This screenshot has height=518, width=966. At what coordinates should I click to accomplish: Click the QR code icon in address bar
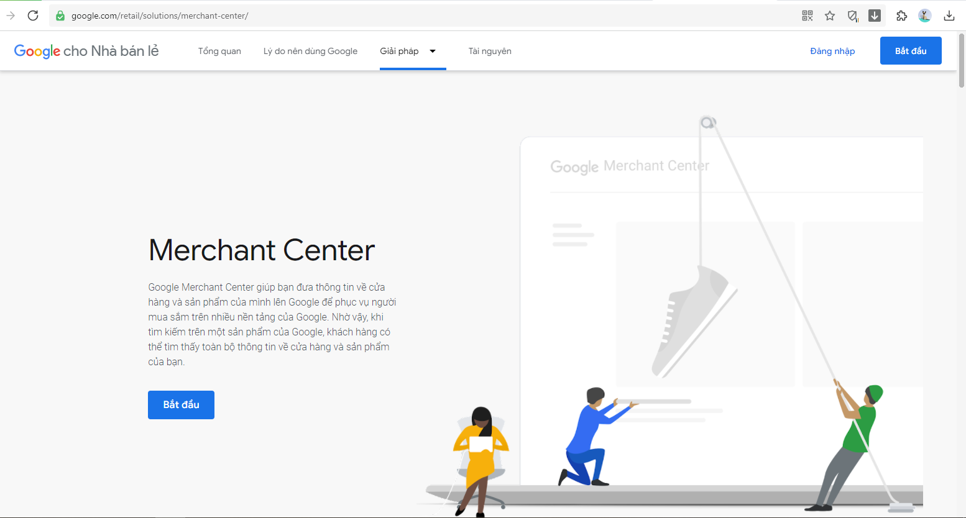[x=807, y=16]
